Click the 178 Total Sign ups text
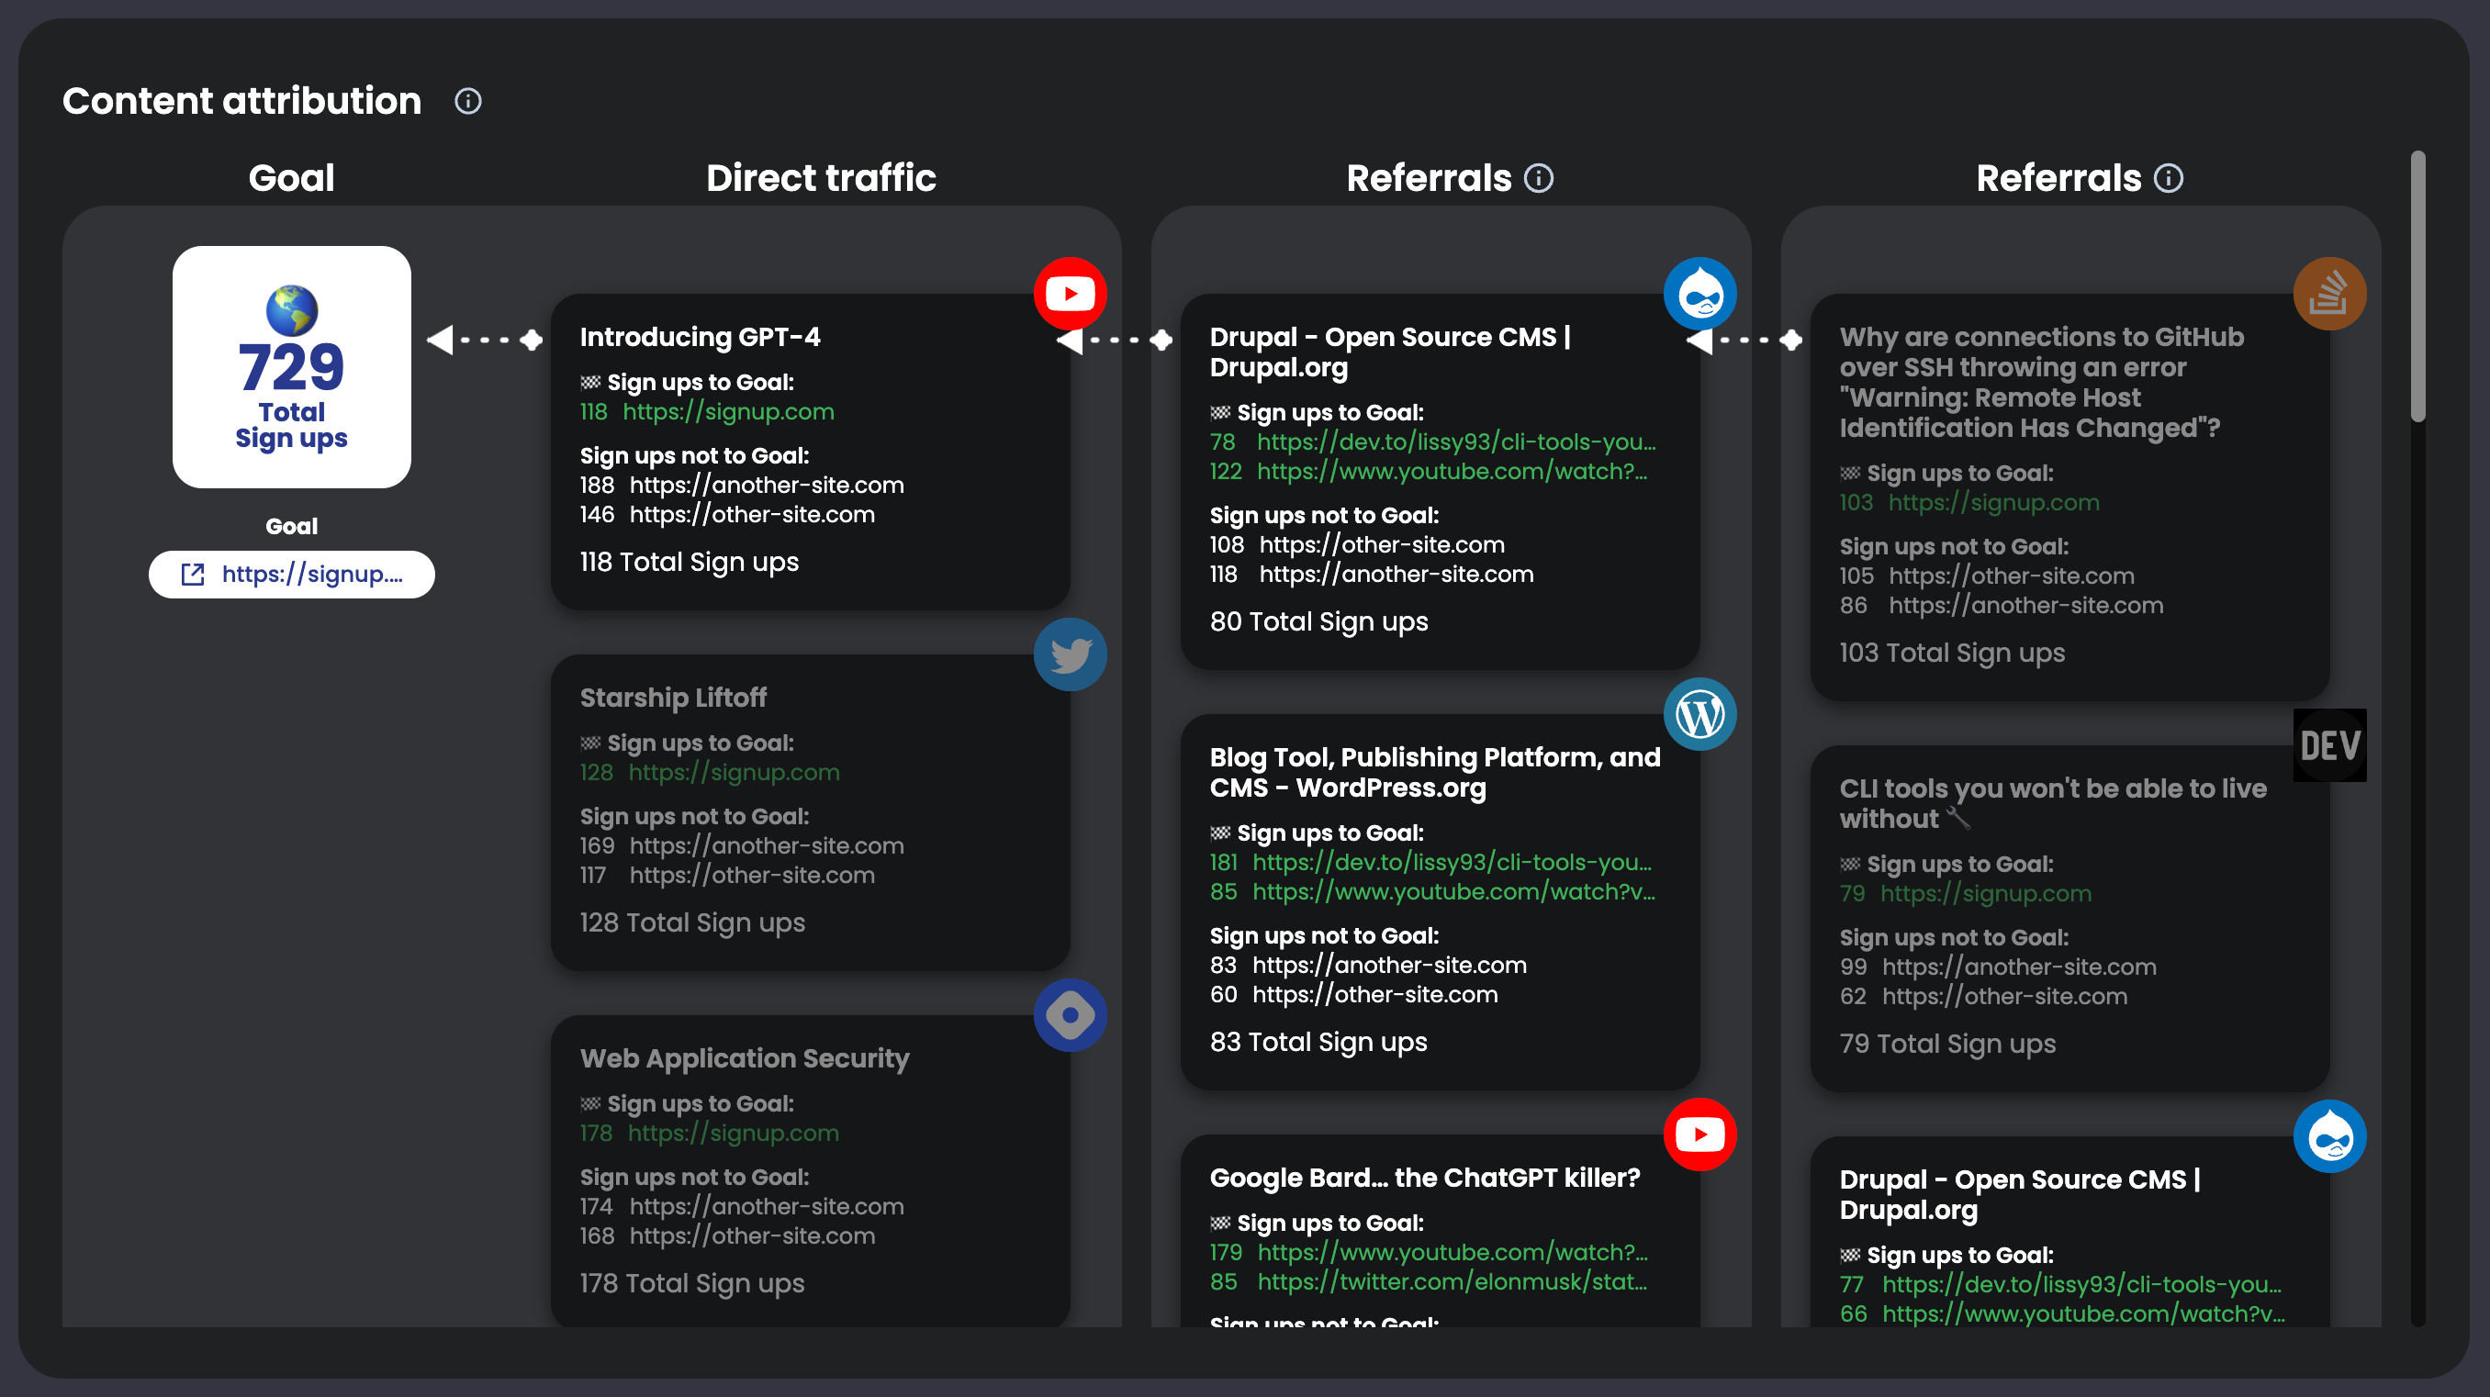 coord(692,1284)
